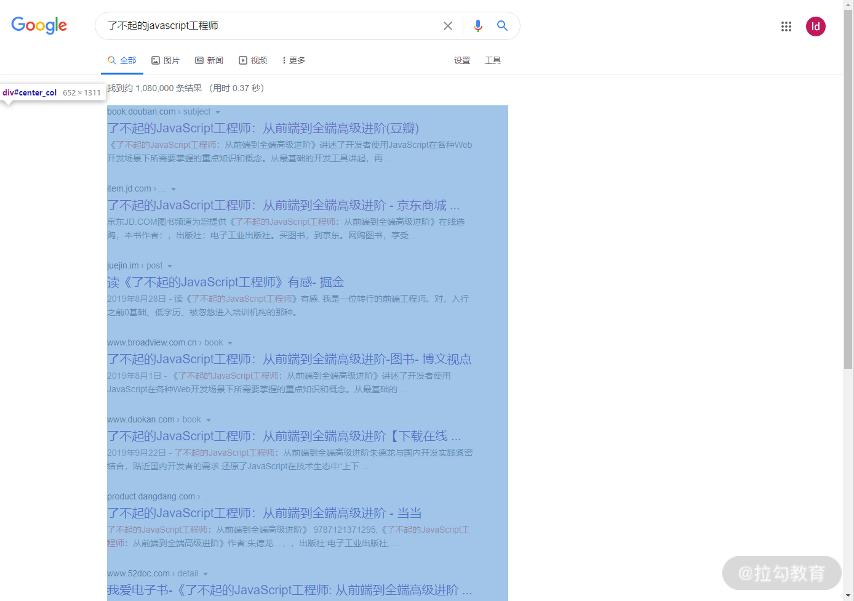Image resolution: width=854 pixels, height=601 pixels.
Task: Open the 掘金 result title link
Action: click(x=225, y=282)
